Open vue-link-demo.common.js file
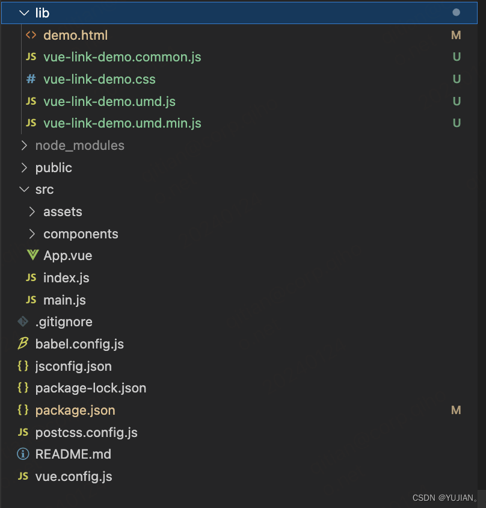This screenshot has height=508, width=486. pos(122,57)
